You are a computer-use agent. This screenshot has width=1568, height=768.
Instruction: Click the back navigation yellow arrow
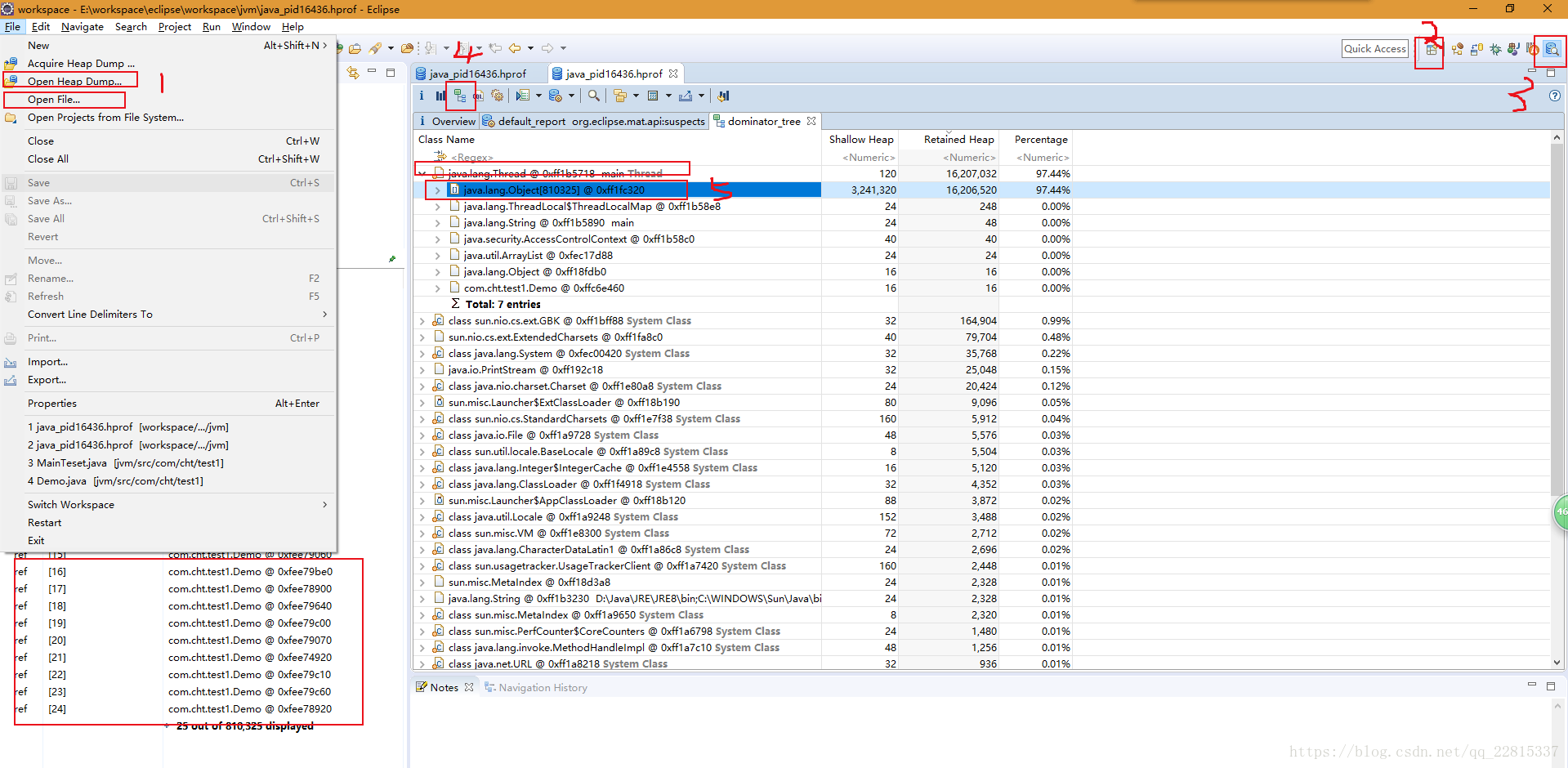[515, 48]
